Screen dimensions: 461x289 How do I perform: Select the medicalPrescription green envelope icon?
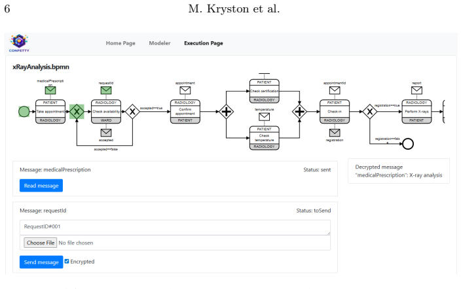50,90
